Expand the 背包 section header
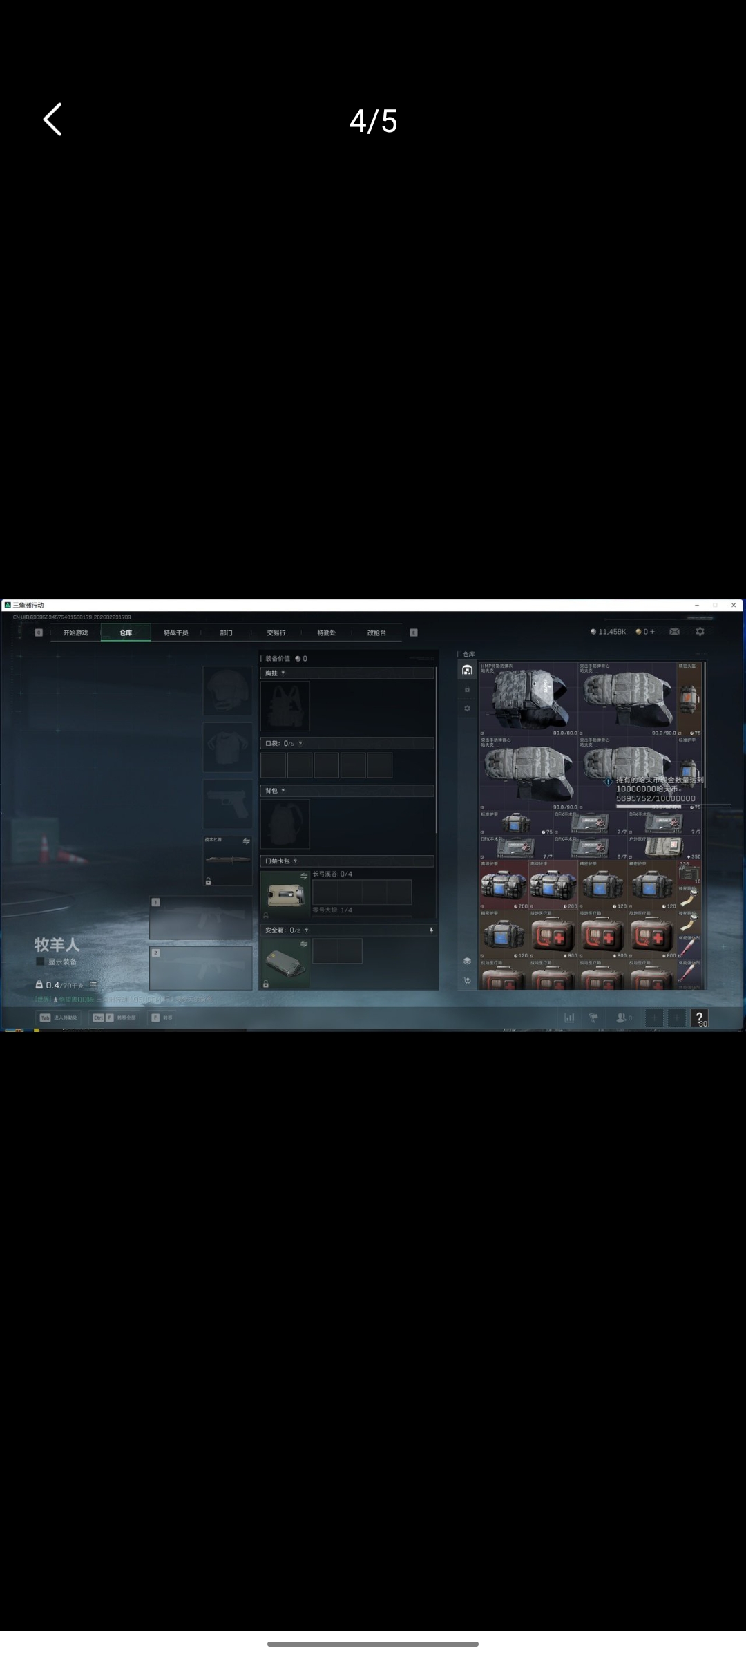This screenshot has height=1659, width=746. (345, 791)
